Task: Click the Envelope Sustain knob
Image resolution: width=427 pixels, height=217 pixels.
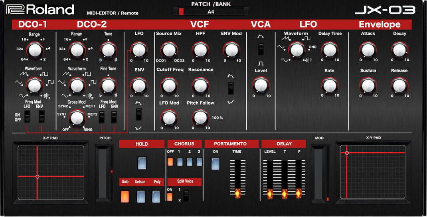Action: pyautogui.click(x=368, y=86)
